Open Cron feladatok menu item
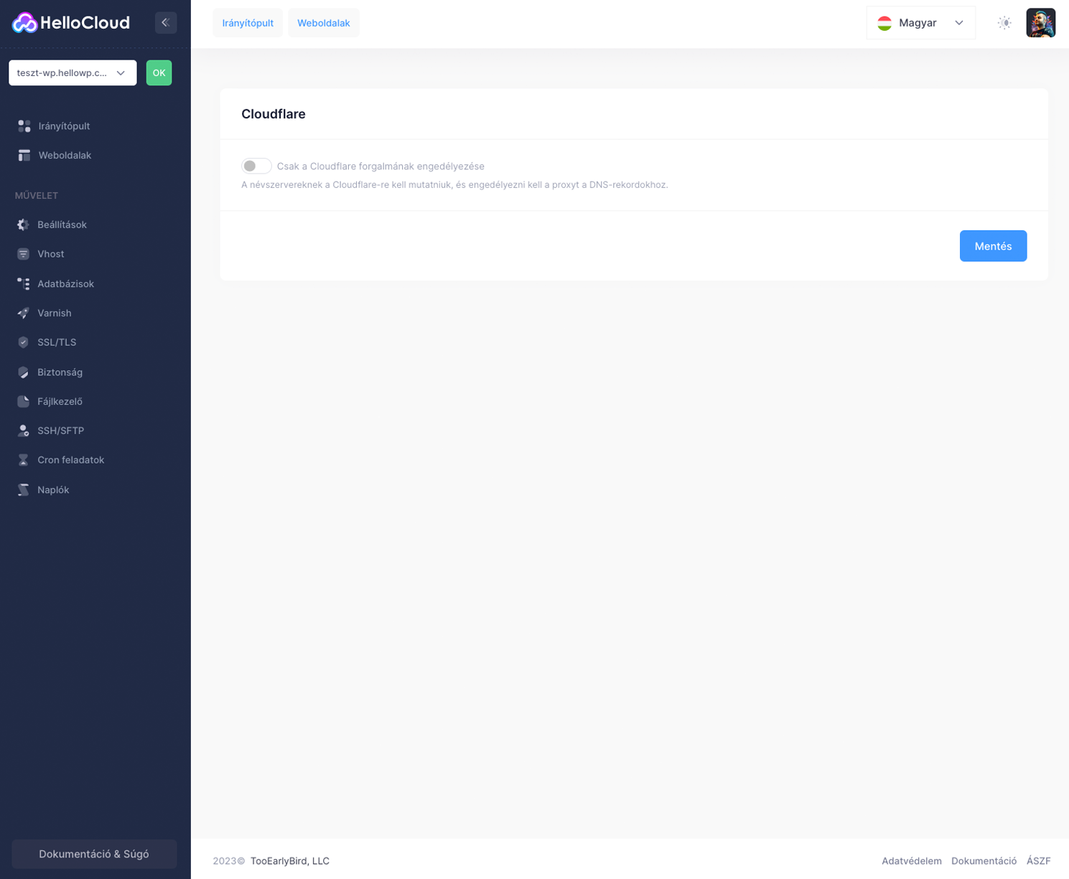The image size is (1069, 879). click(x=70, y=460)
